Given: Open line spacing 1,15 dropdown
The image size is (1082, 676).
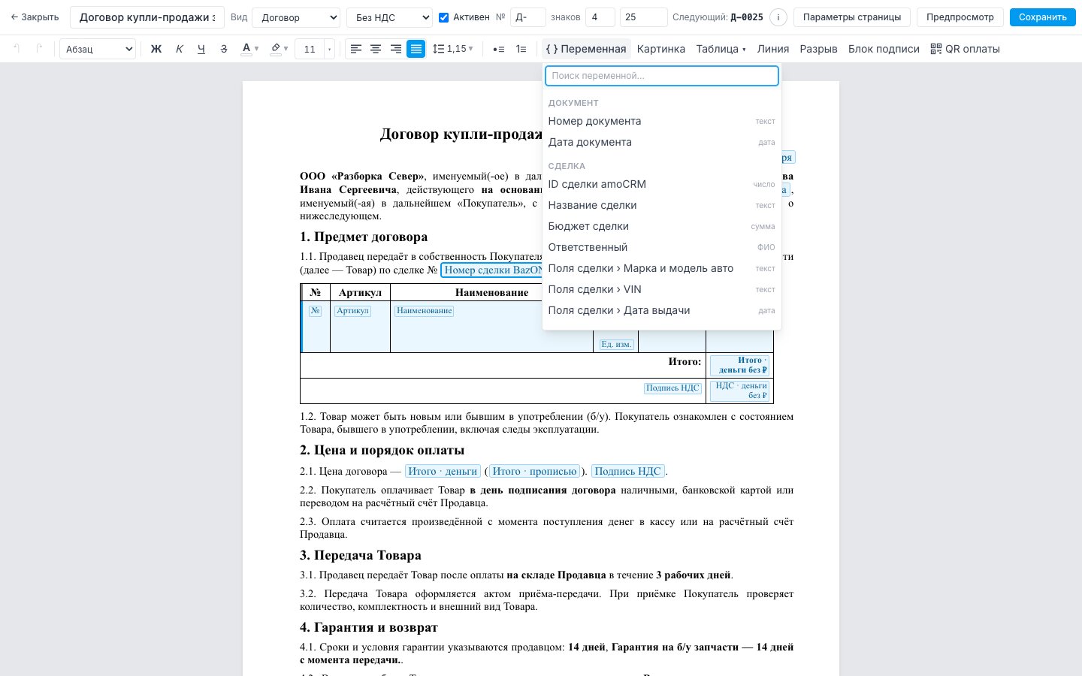Looking at the screenshot, I should pyautogui.click(x=453, y=49).
